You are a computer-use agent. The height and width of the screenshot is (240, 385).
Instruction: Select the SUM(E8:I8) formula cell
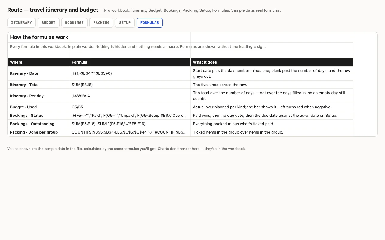(130, 85)
